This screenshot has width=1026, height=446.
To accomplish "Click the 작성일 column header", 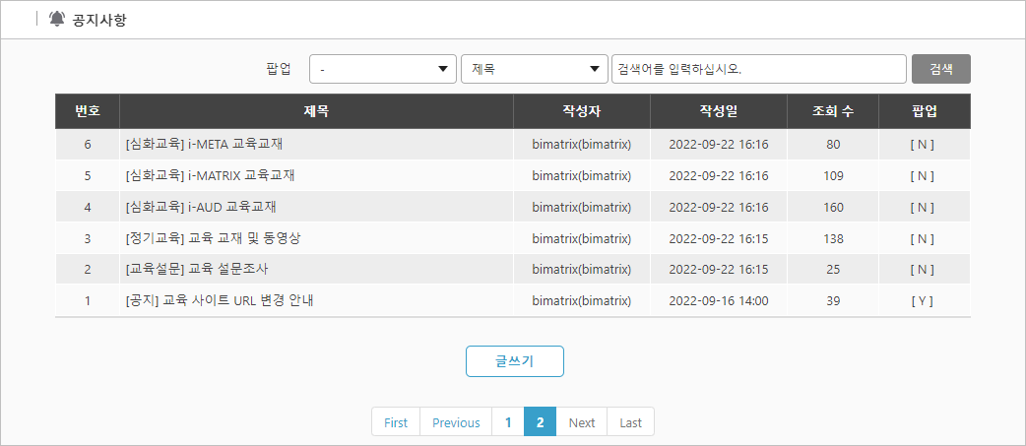I will tap(719, 111).
